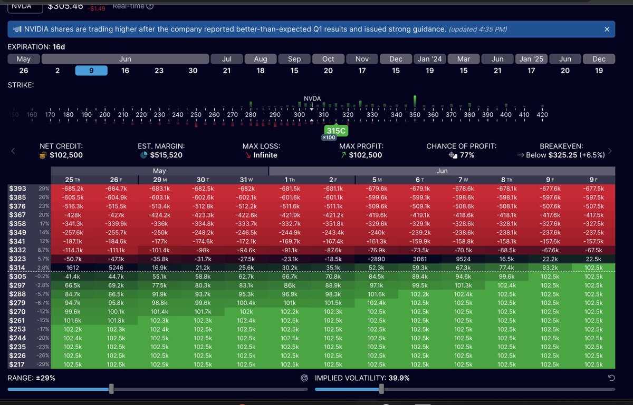Click the Est. Margin $515,520 value
633x405 pixels.
pos(167,155)
